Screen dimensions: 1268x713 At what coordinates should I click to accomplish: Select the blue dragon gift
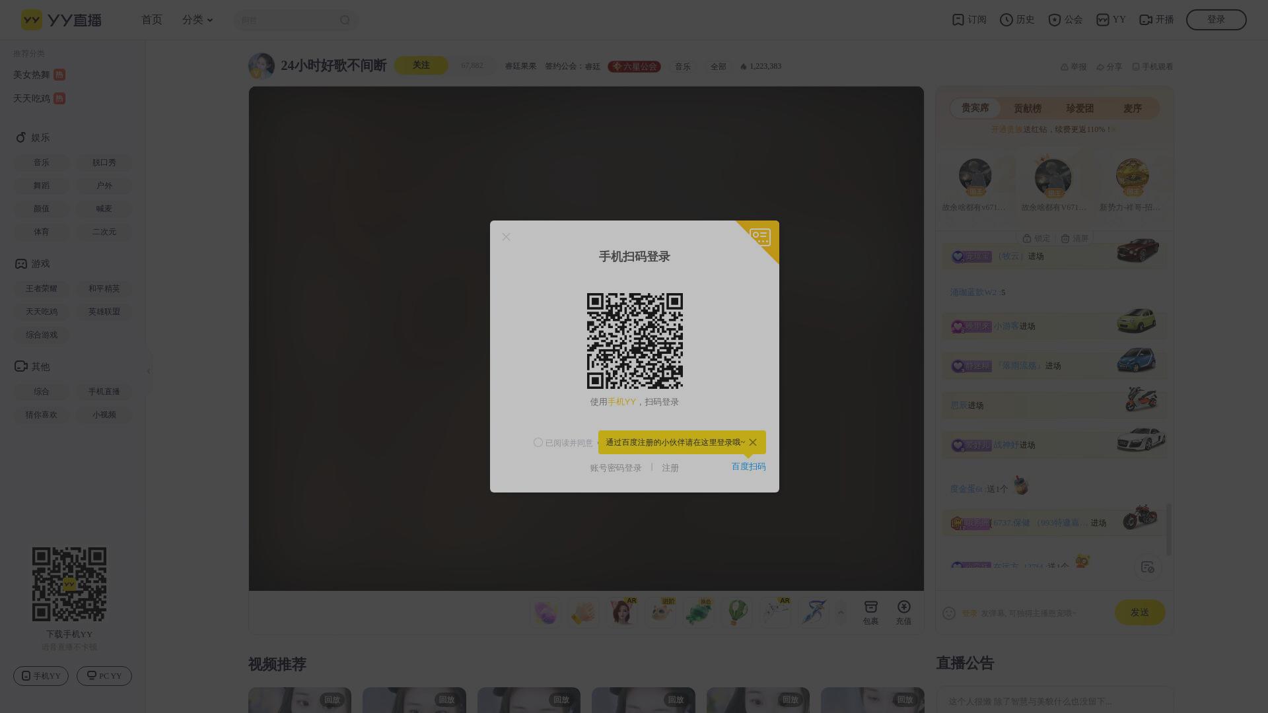[x=813, y=613]
